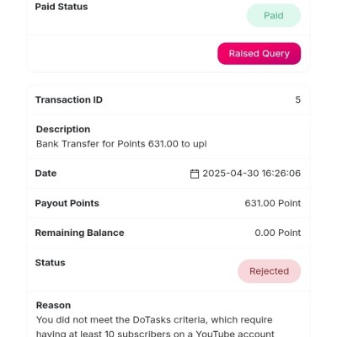Click the date value 2025-04-30 16:26:06

click(252, 174)
